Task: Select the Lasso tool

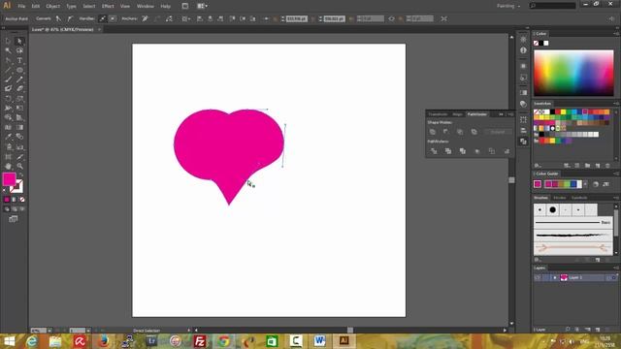Action: click(x=19, y=50)
